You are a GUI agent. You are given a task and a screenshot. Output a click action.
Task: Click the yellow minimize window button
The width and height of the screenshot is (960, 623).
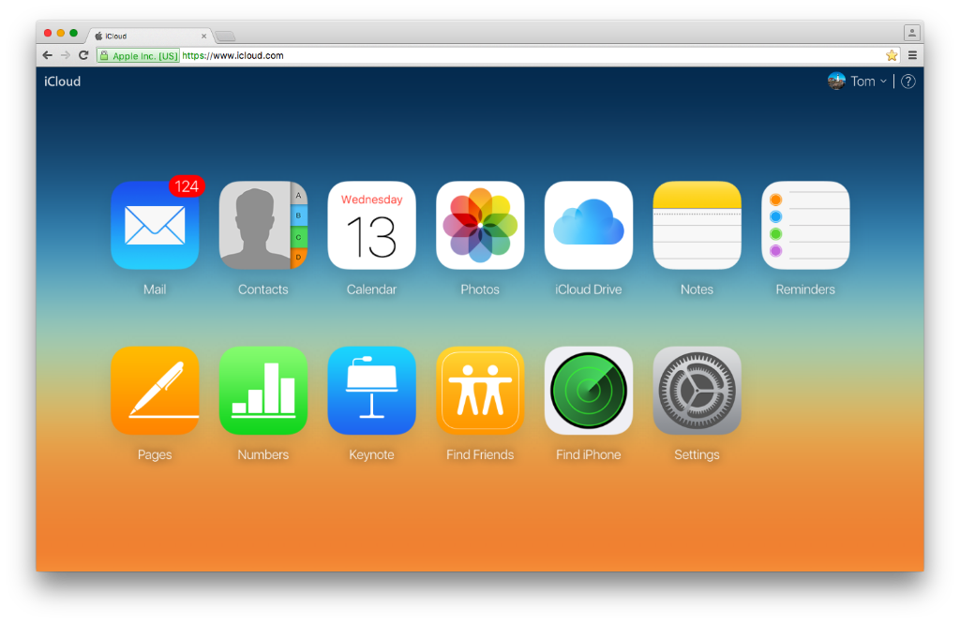[61, 33]
